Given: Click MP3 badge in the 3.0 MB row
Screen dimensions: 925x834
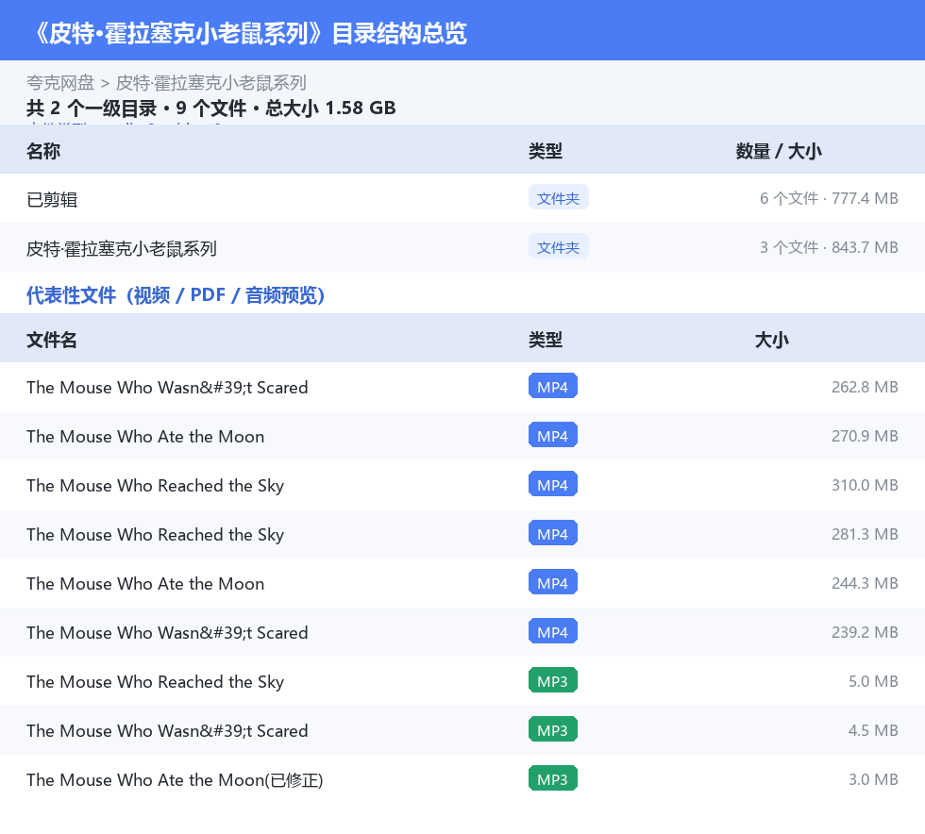Looking at the screenshot, I should (x=553, y=778).
